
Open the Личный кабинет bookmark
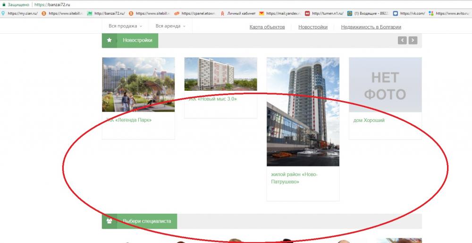[x=241, y=13]
